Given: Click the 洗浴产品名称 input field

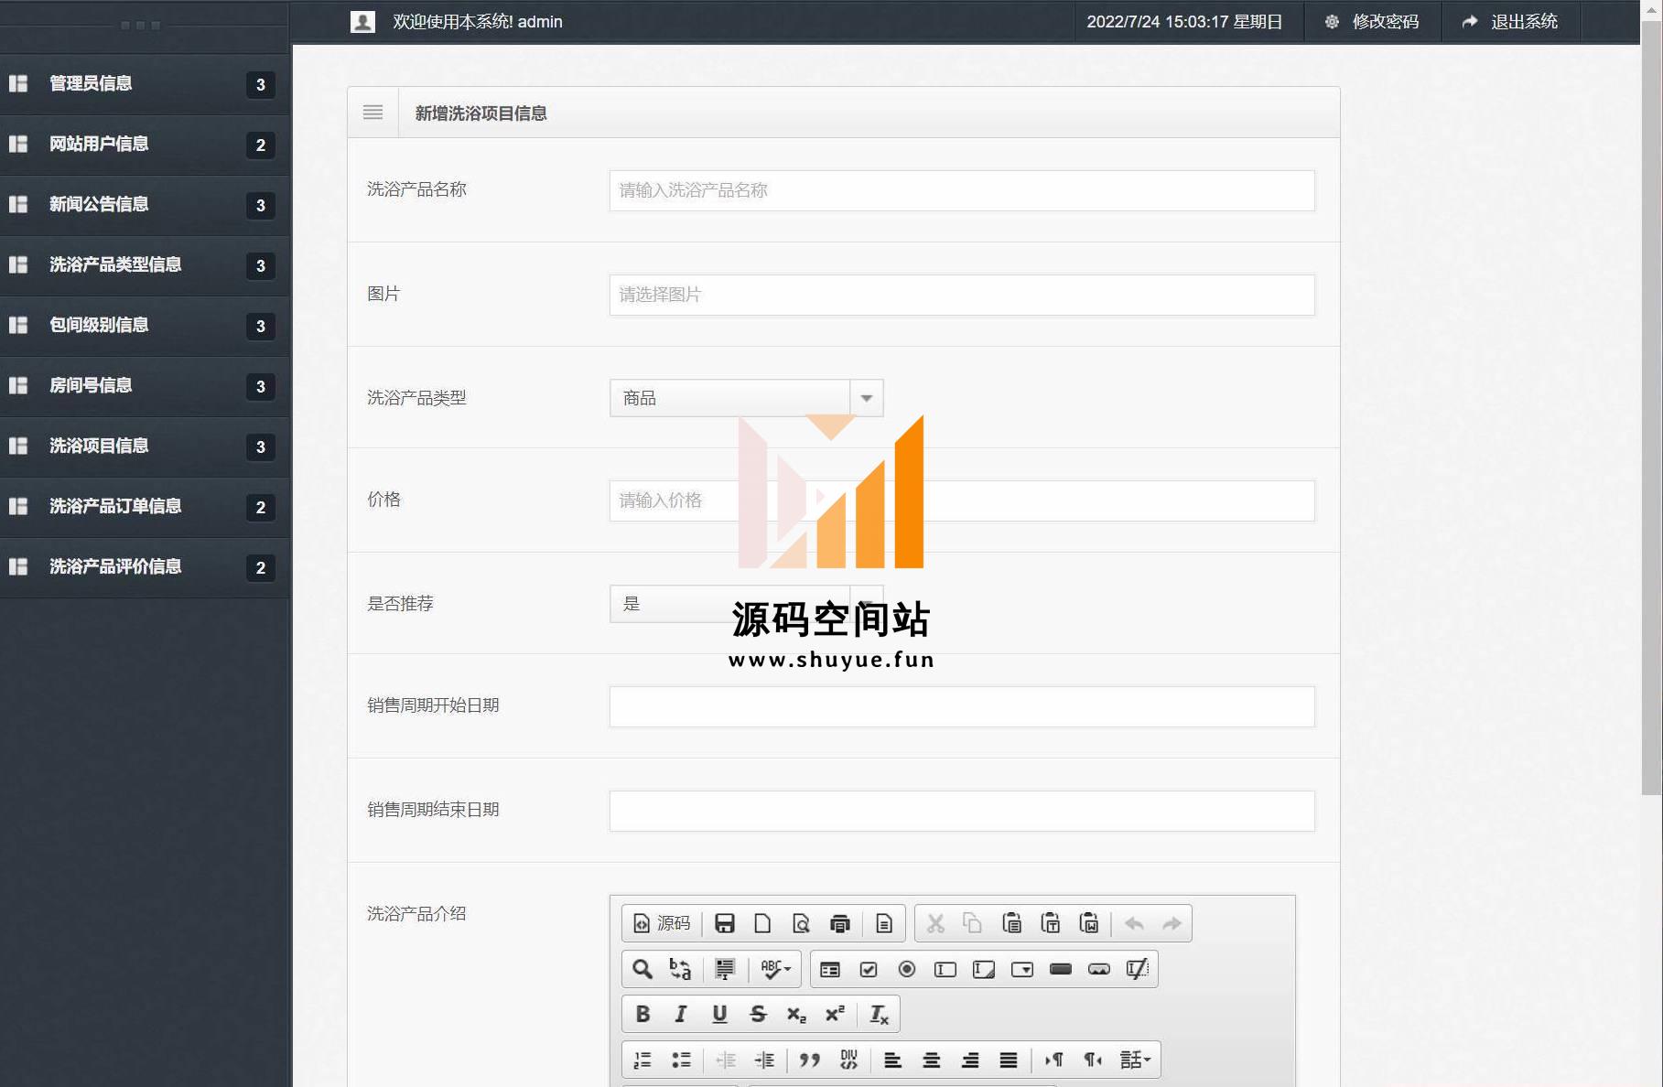Looking at the screenshot, I should 962,190.
